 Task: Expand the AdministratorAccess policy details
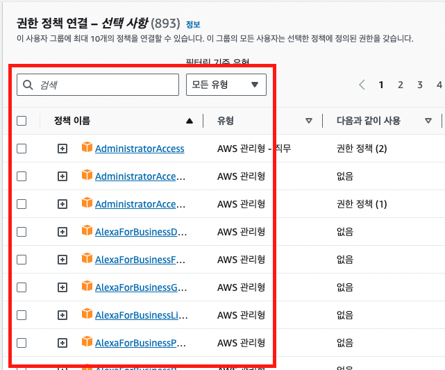click(62, 149)
